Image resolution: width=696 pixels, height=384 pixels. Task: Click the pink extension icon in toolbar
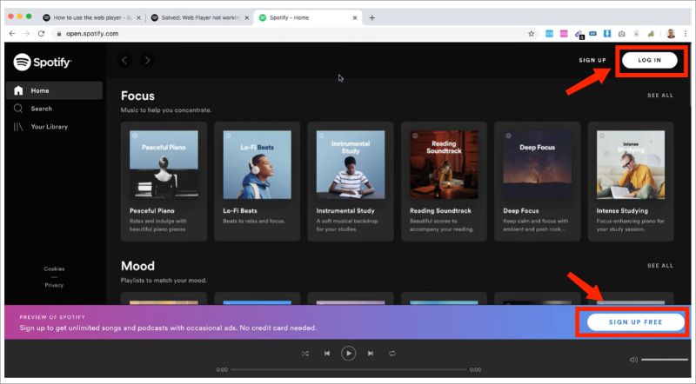click(x=564, y=34)
